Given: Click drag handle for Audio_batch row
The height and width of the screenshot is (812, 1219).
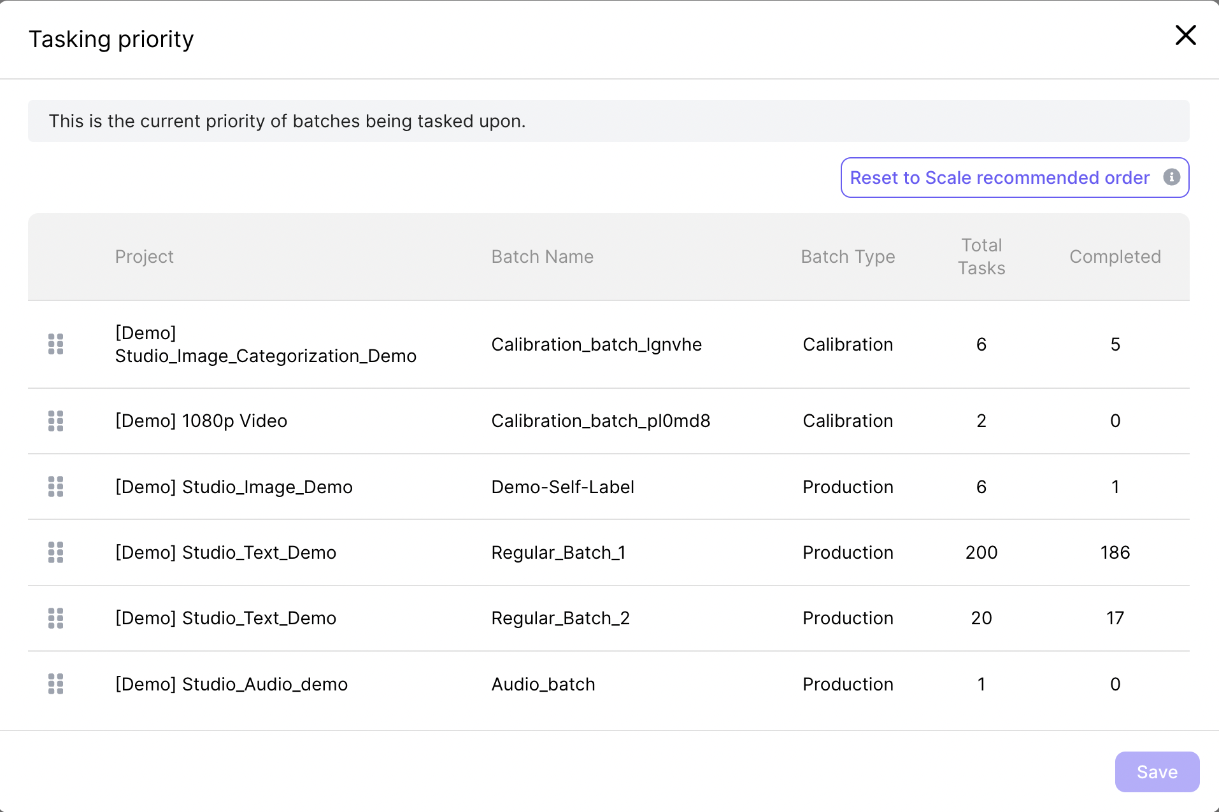Looking at the screenshot, I should (56, 684).
